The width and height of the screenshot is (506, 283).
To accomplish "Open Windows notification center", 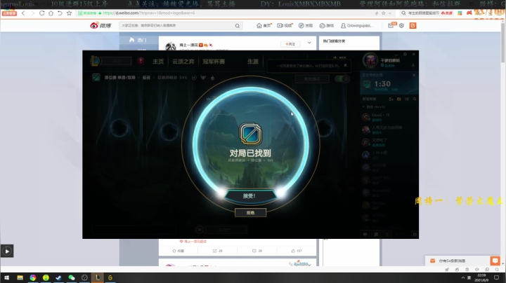I will (x=497, y=277).
